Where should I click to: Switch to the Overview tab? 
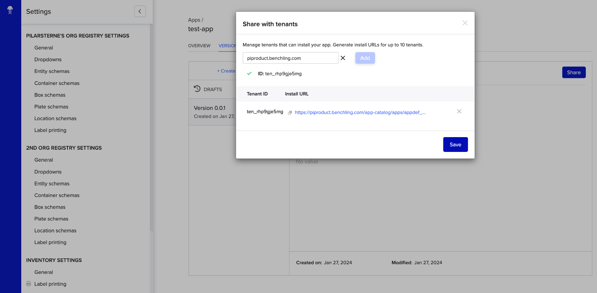[199, 46]
